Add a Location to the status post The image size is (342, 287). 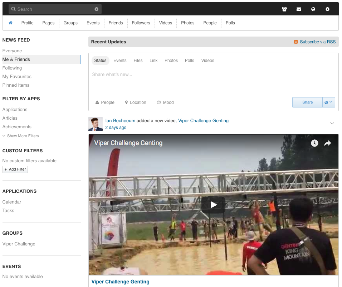(135, 102)
